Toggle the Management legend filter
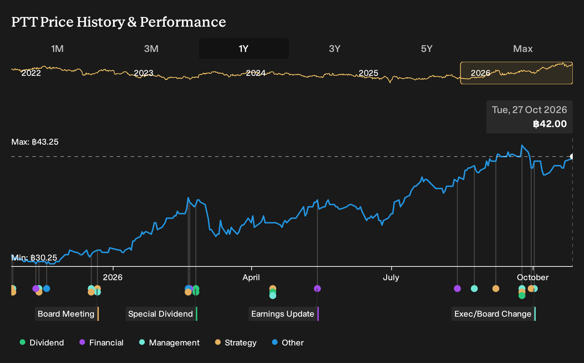The height and width of the screenshot is (363, 584). pos(169,343)
